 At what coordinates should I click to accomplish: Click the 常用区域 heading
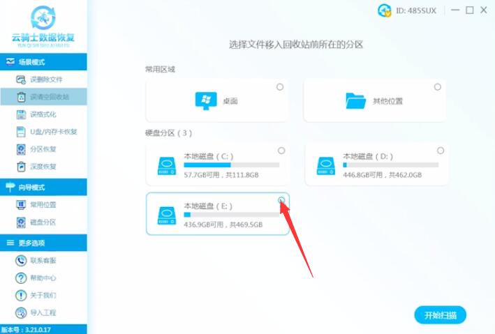point(160,70)
